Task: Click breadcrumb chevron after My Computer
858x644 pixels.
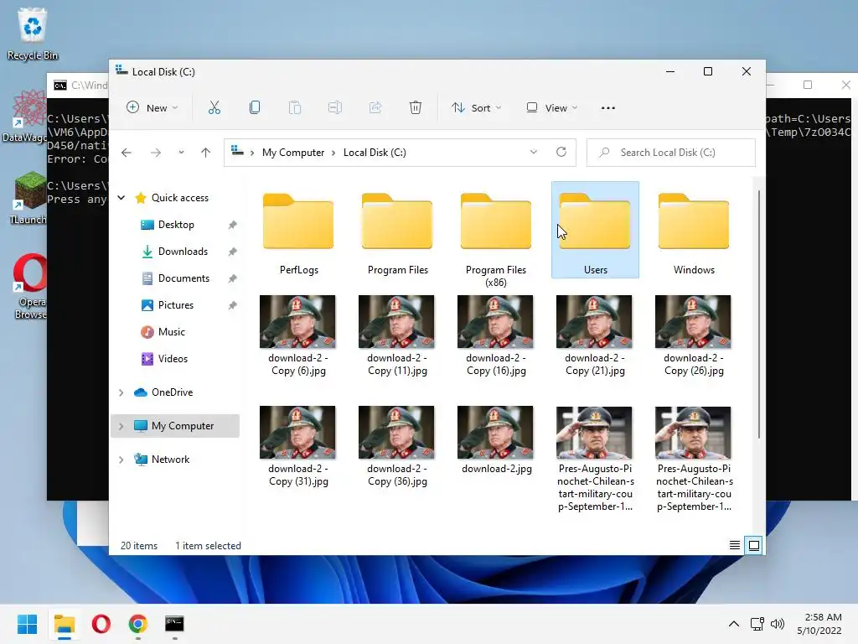Action: click(333, 153)
